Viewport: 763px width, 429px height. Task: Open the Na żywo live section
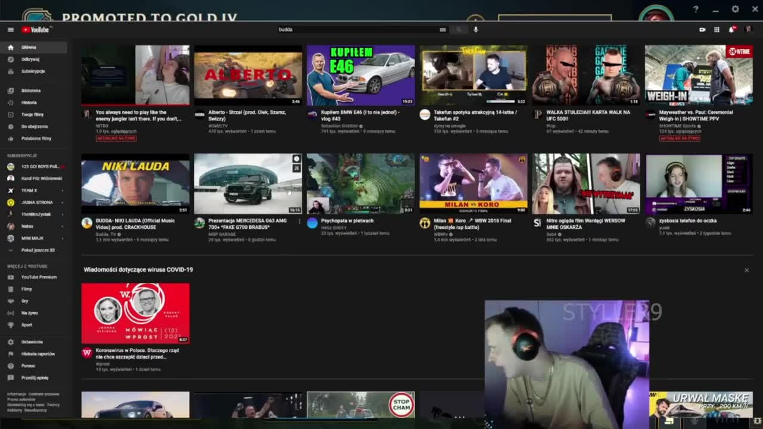click(29, 313)
